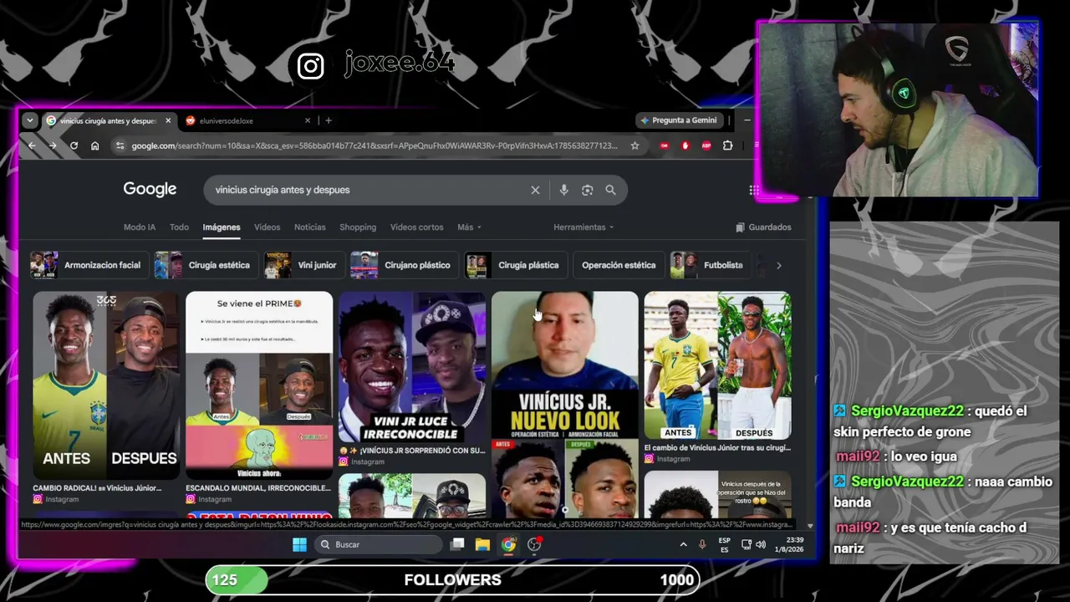1070x602 pixels.
Task: Show hidden system tray icons
Action: click(x=683, y=544)
